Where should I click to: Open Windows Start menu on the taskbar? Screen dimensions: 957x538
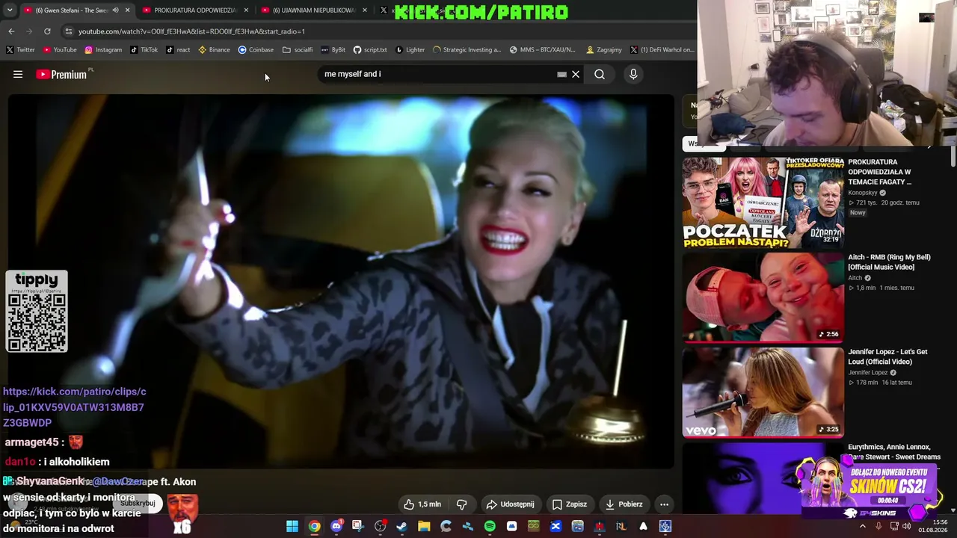point(292,526)
